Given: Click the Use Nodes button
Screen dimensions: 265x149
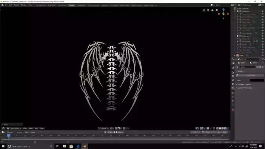Looking at the screenshot, I should (x=250, y=75).
